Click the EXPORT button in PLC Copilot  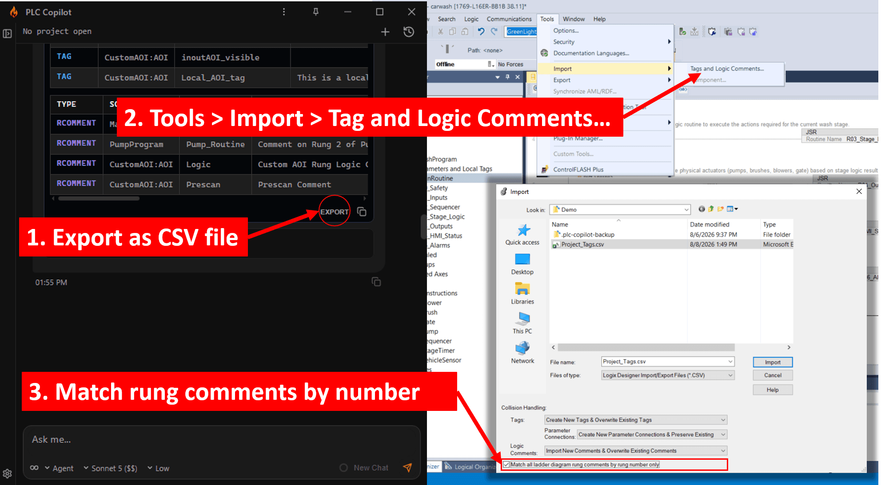tap(334, 212)
